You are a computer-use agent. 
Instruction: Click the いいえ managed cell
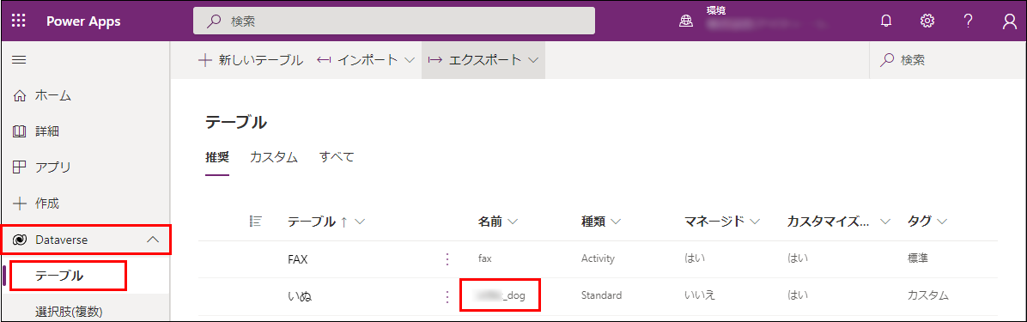[700, 296]
